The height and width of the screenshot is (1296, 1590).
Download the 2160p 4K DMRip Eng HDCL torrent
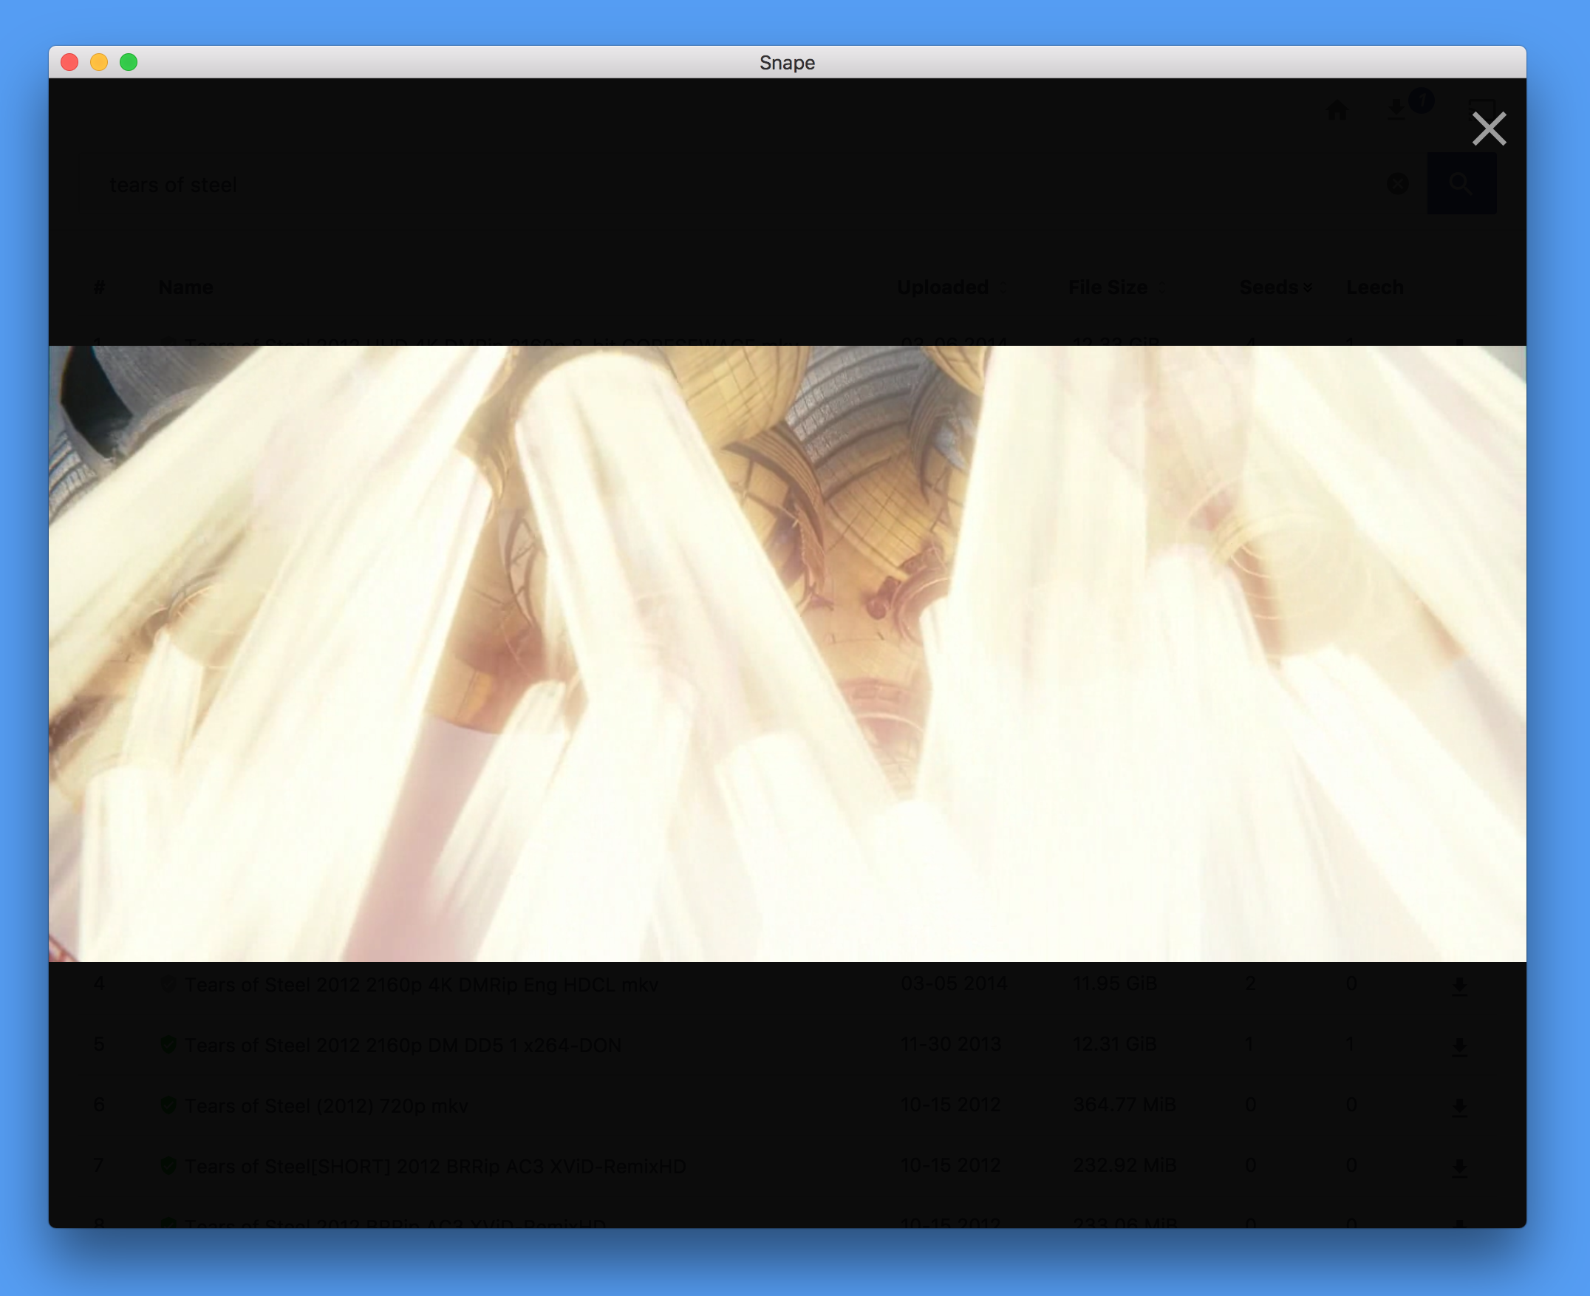[1459, 986]
